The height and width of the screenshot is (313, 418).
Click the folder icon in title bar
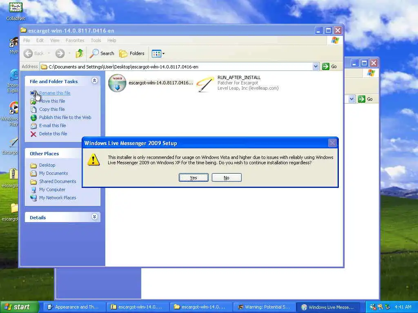[x=23, y=30]
